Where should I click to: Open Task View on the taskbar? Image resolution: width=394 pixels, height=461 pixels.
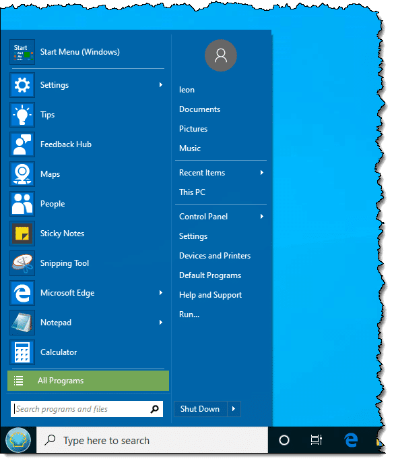click(x=317, y=440)
